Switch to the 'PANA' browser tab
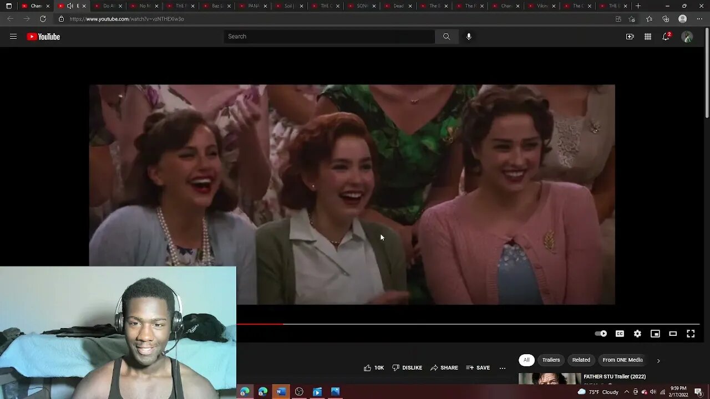The width and height of the screenshot is (710, 399). (x=253, y=6)
